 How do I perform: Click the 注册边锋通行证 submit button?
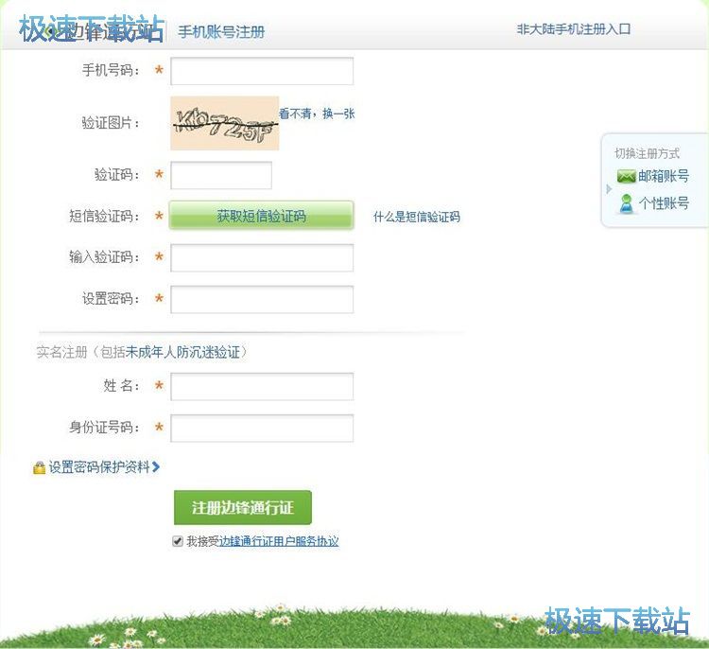coord(243,508)
